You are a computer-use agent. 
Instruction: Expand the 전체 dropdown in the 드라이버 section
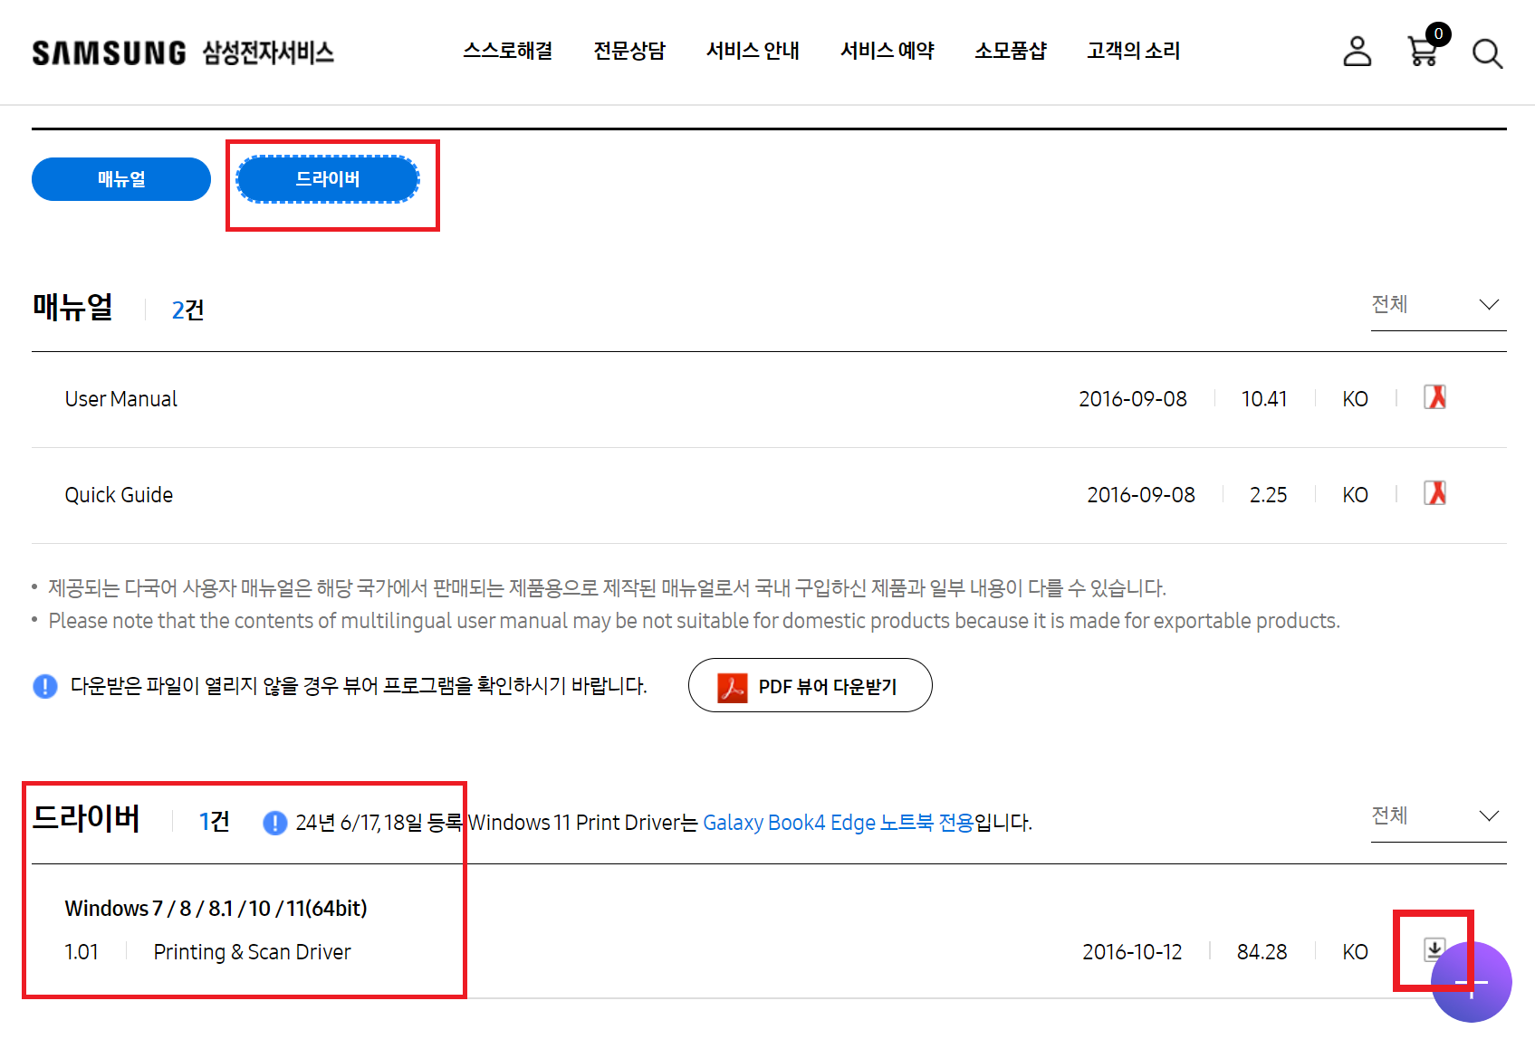[1438, 815]
